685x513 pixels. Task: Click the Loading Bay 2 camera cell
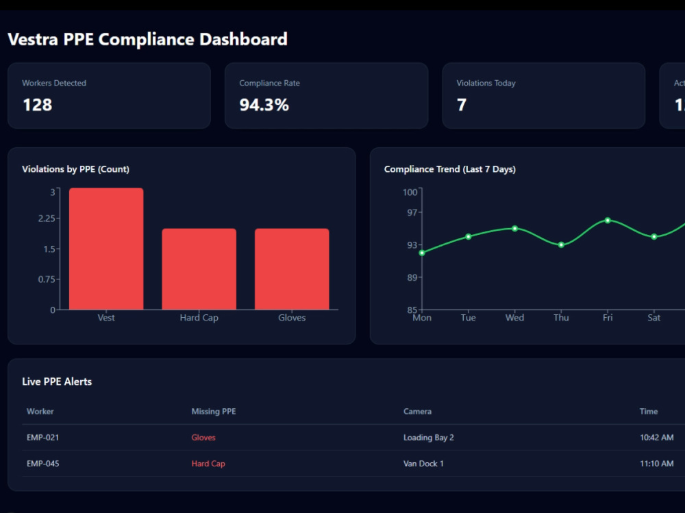[x=429, y=438]
